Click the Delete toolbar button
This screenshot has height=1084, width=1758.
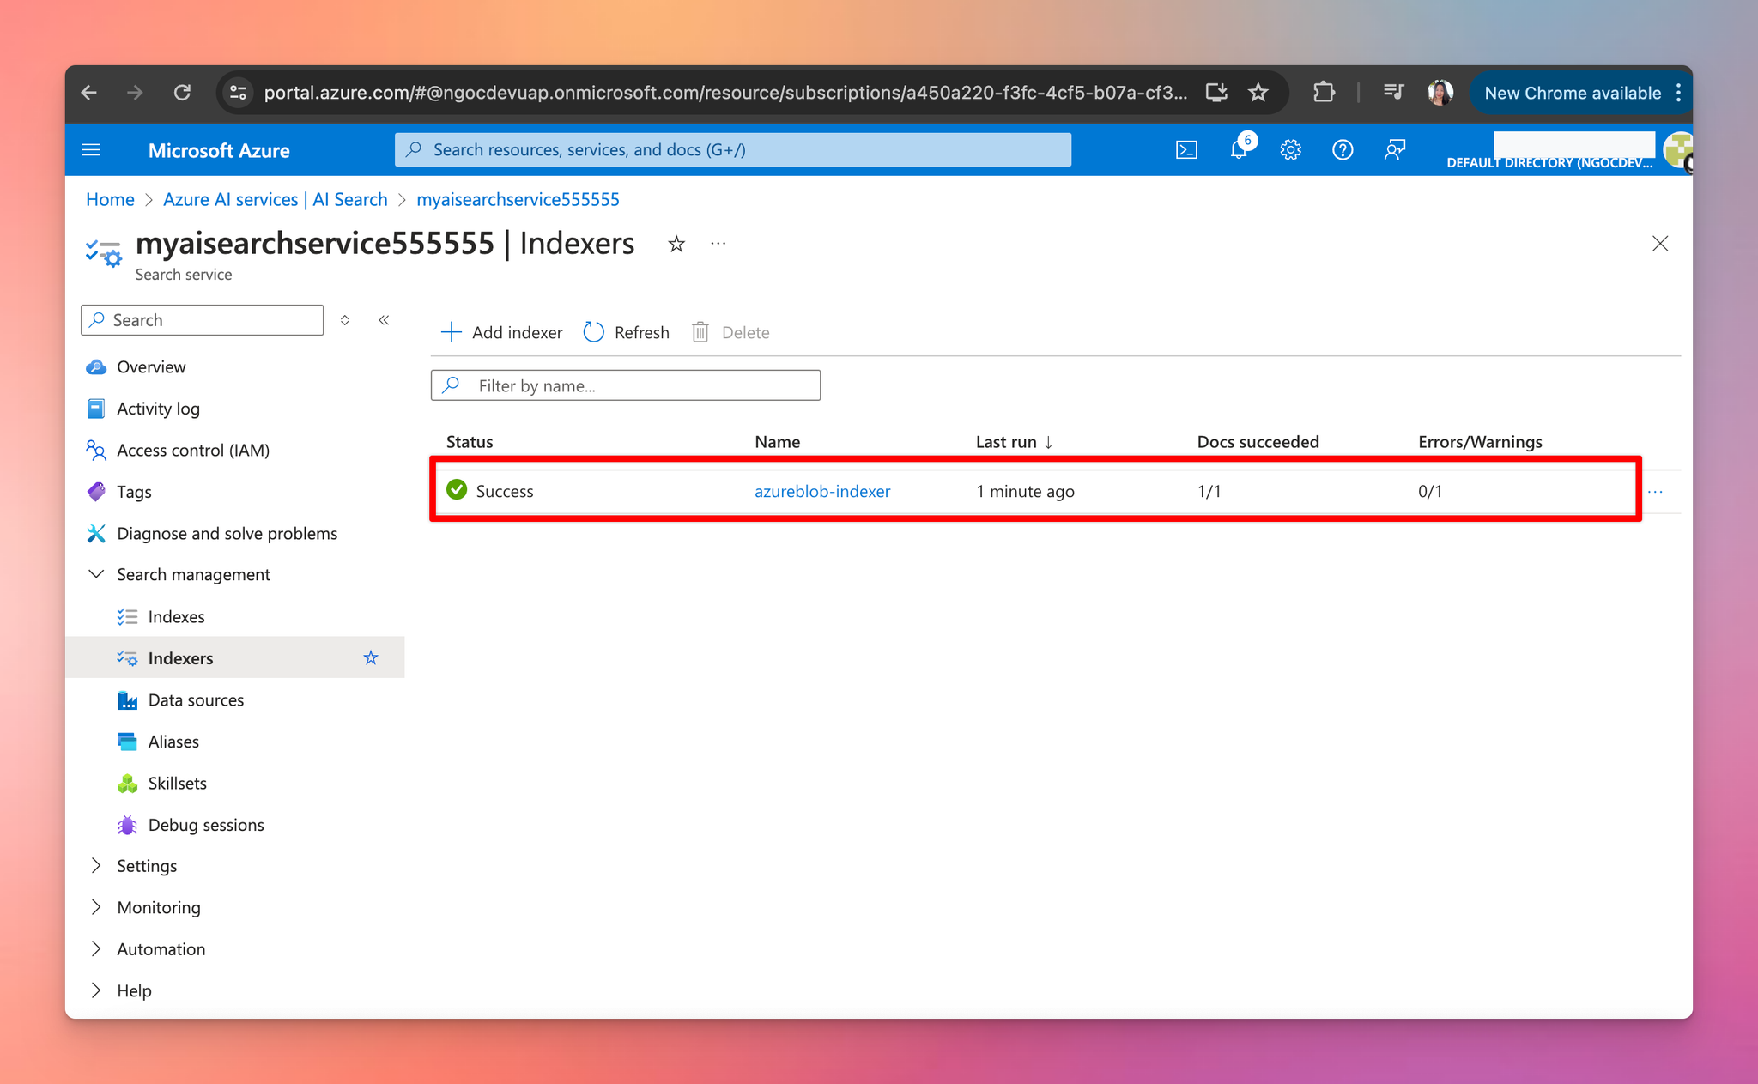pyautogui.click(x=730, y=332)
